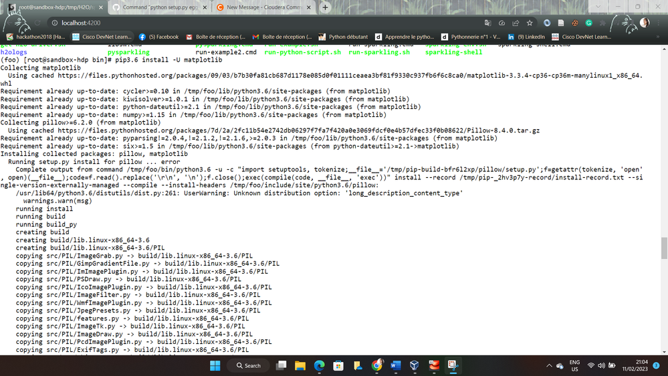
Task: Click the "copying src/PIL/ExifTags.py" line
Action: [132, 350]
